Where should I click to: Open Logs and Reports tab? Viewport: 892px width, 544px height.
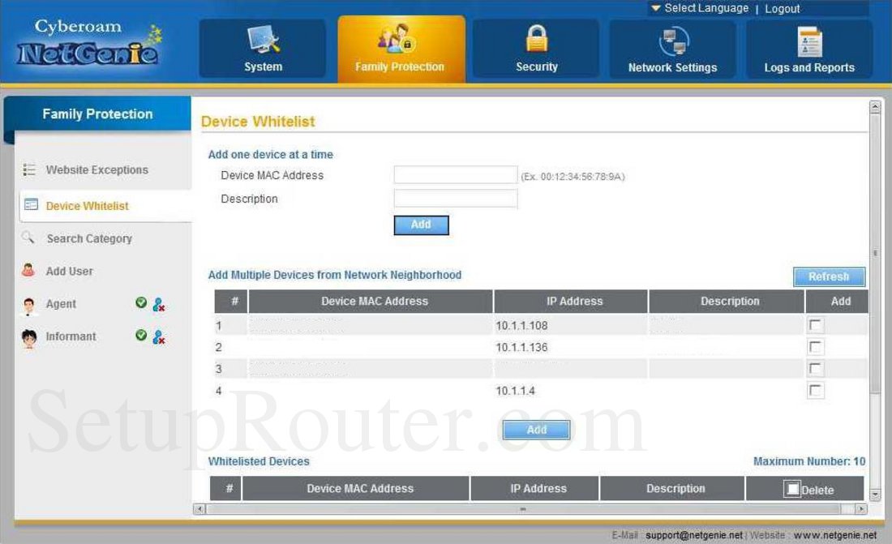point(809,50)
